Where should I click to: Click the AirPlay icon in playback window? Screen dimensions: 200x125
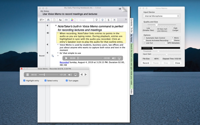coord(75,75)
